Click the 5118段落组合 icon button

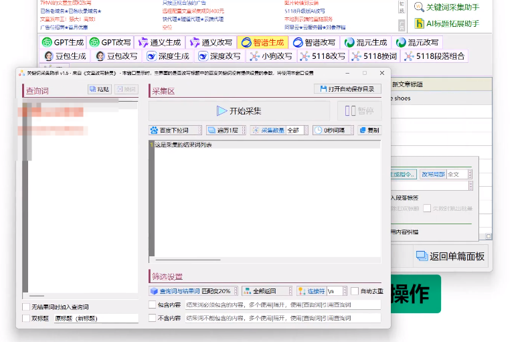(x=434, y=56)
